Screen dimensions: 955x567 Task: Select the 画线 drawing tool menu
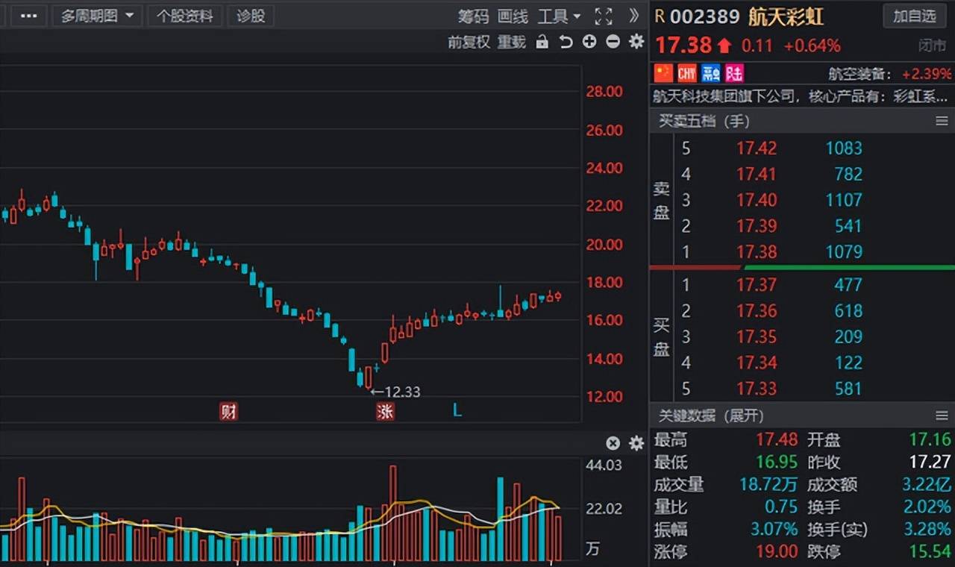(513, 16)
